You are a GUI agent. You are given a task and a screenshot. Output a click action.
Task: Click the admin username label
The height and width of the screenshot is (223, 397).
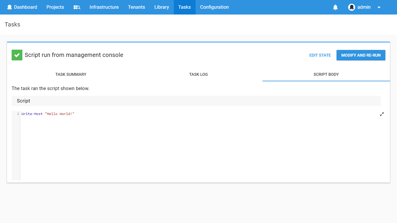click(x=364, y=7)
